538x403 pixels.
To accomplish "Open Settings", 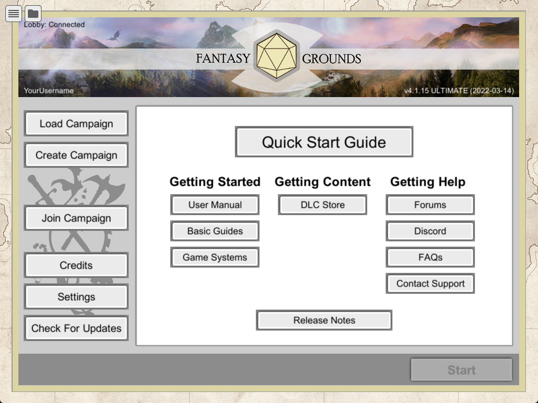I will coord(76,297).
